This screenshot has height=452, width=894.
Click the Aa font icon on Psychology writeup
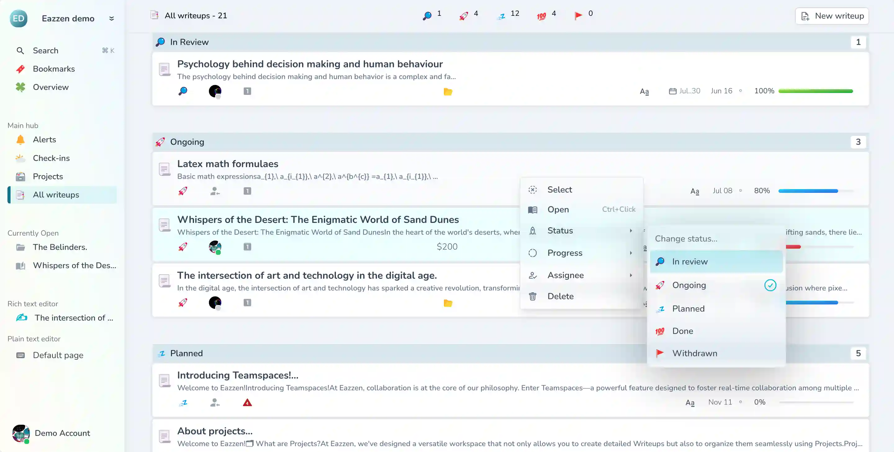click(x=644, y=91)
